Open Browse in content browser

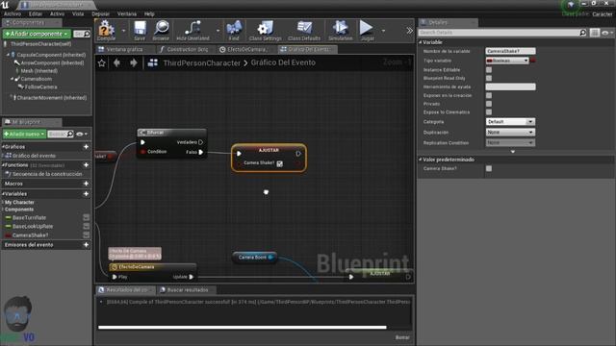pos(161,31)
